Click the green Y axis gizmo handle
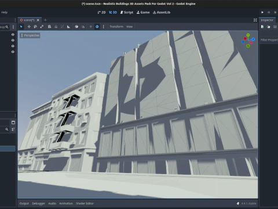This screenshot has height=209, width=278. (248, 35)
